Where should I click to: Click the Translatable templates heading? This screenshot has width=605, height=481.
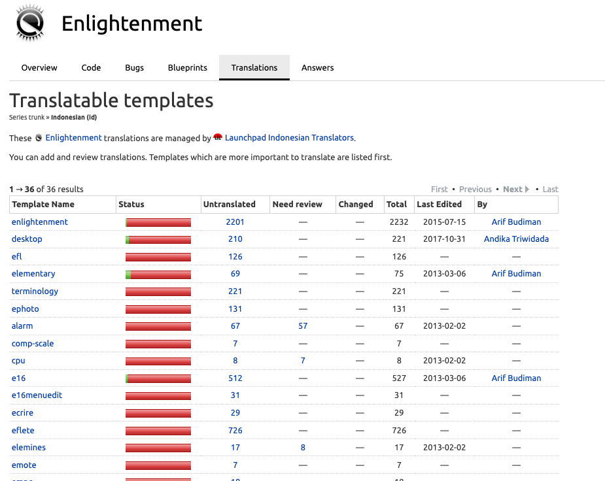point(111,101)
